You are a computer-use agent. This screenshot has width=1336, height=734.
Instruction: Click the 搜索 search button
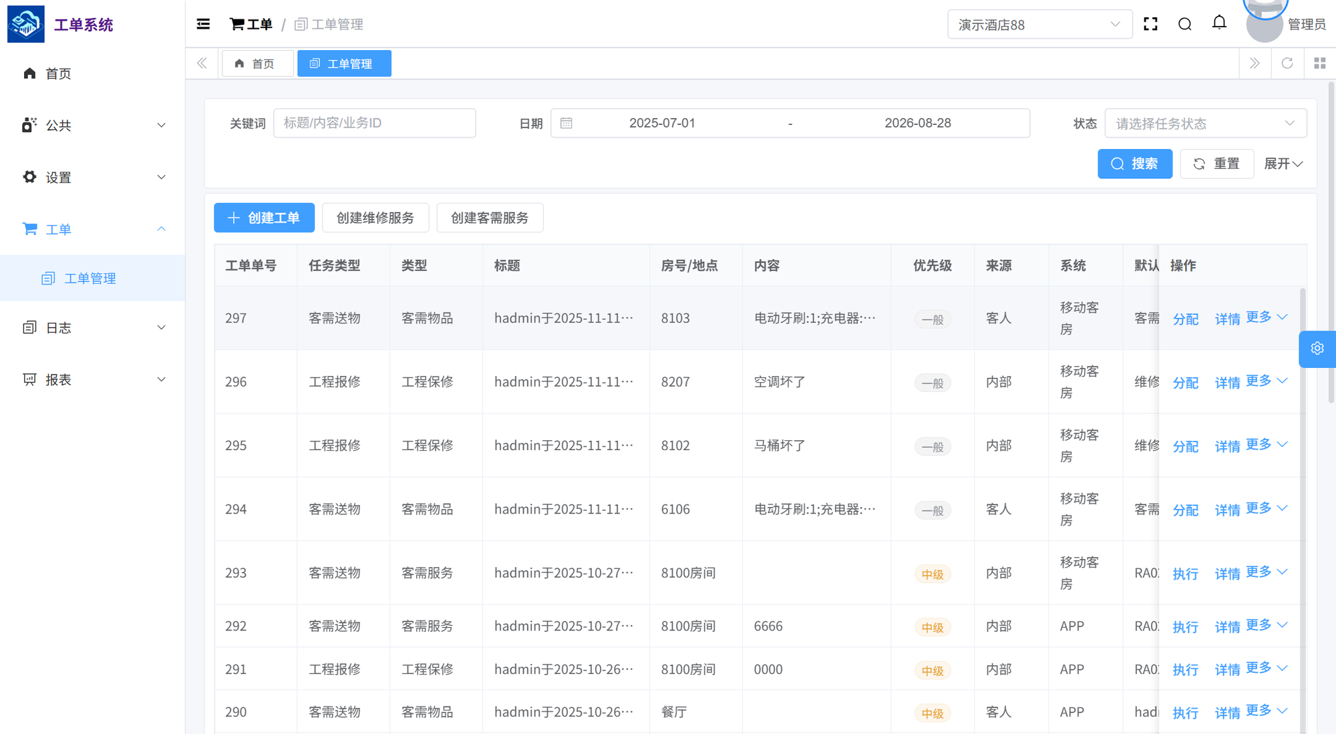(1134, 164)
